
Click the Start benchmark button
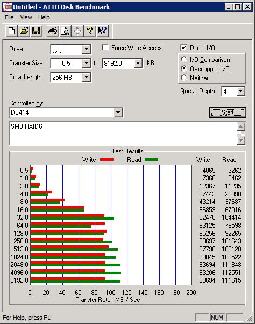click(228, 112)
